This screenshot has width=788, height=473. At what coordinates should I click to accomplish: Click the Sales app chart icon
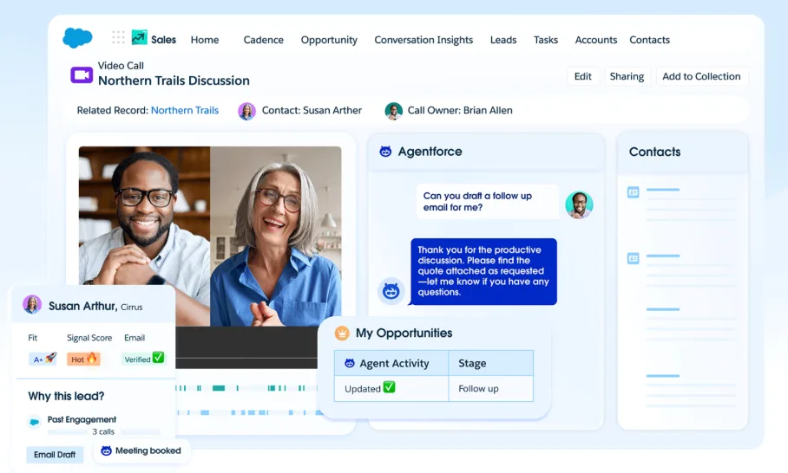(139, 37)
